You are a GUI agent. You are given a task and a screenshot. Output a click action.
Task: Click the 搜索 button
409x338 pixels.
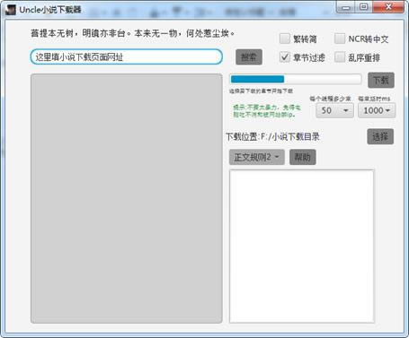(x=249, y=56)
